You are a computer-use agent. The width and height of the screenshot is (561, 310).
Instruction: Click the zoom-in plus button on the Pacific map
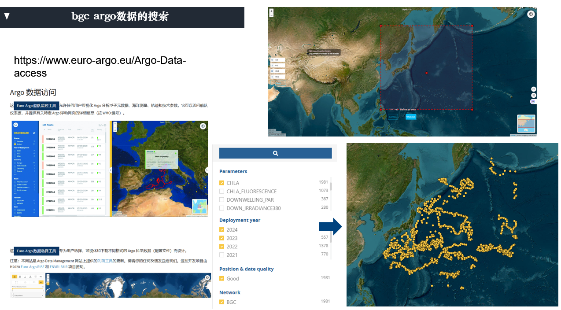[271, 11]
